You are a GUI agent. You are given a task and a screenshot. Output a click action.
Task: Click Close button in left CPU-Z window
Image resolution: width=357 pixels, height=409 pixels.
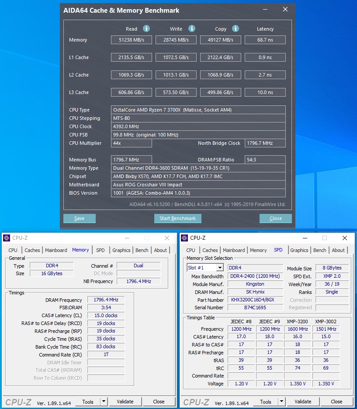159,402
